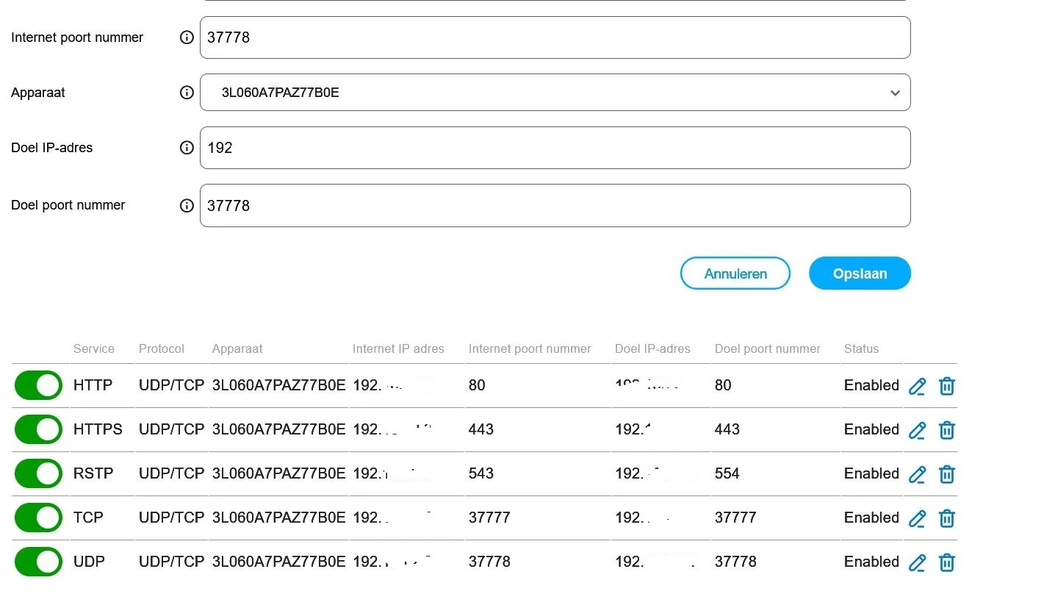The image size is (1055, 594).
Task: Focus the Doel IP-adres text field
Action: point(555,148)
